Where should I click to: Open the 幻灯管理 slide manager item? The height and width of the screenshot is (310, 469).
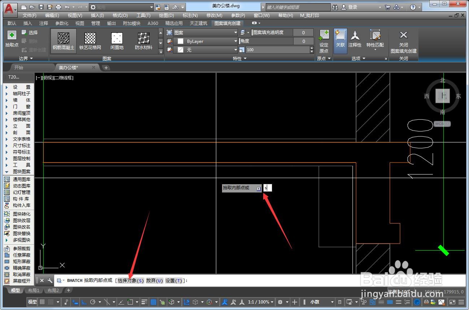18,192
